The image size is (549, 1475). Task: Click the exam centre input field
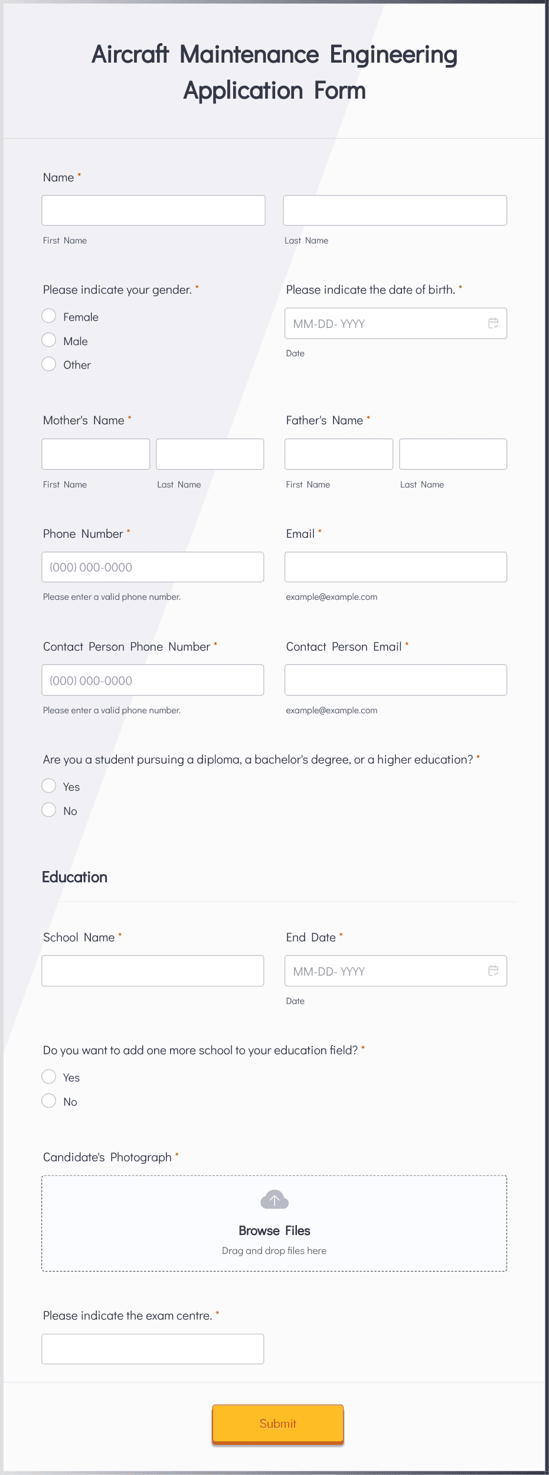point(153,1349)
